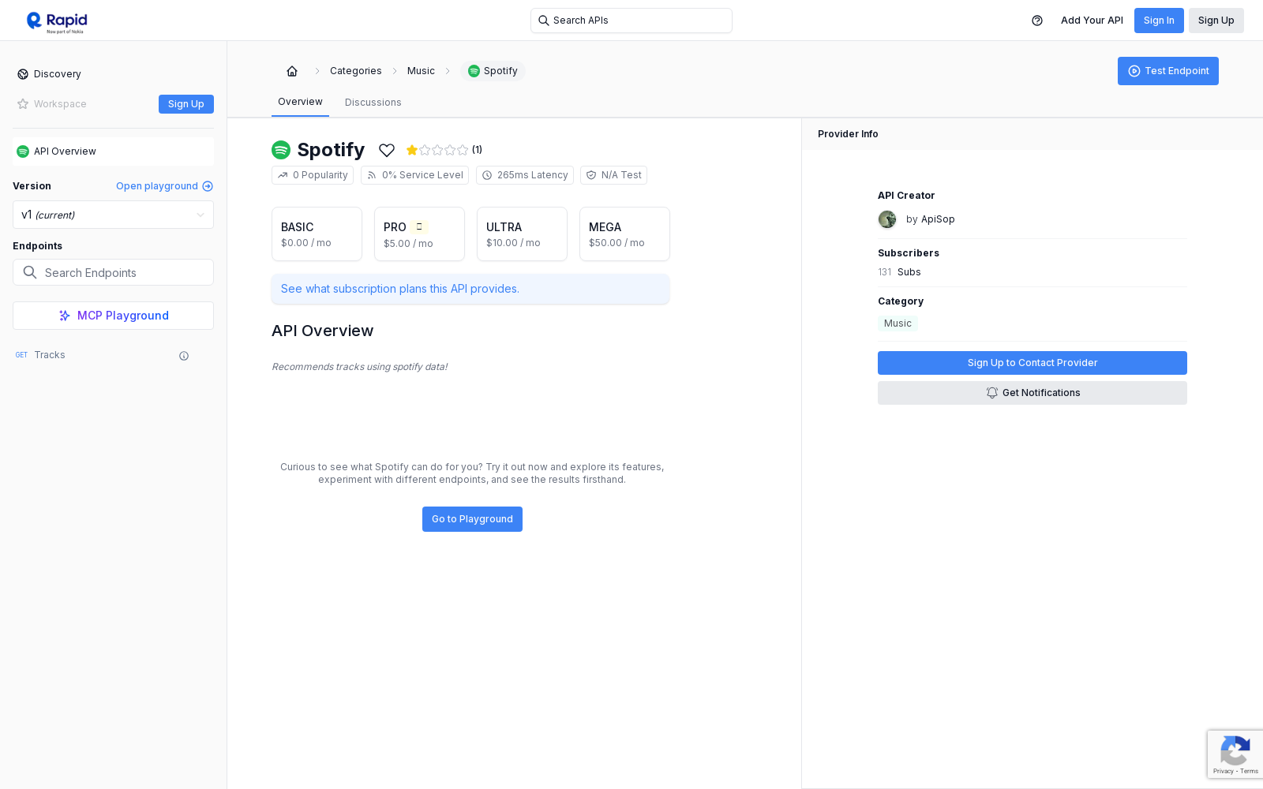The image size is (1263, 789).
Task: Open reCAPTCHA Privacy link
Action: (x=1223, y=771)
